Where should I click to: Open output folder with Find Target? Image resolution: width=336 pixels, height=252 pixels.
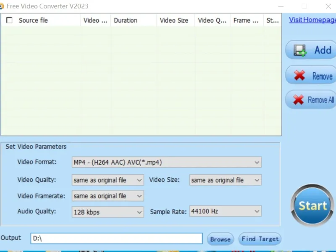point(260,239)
